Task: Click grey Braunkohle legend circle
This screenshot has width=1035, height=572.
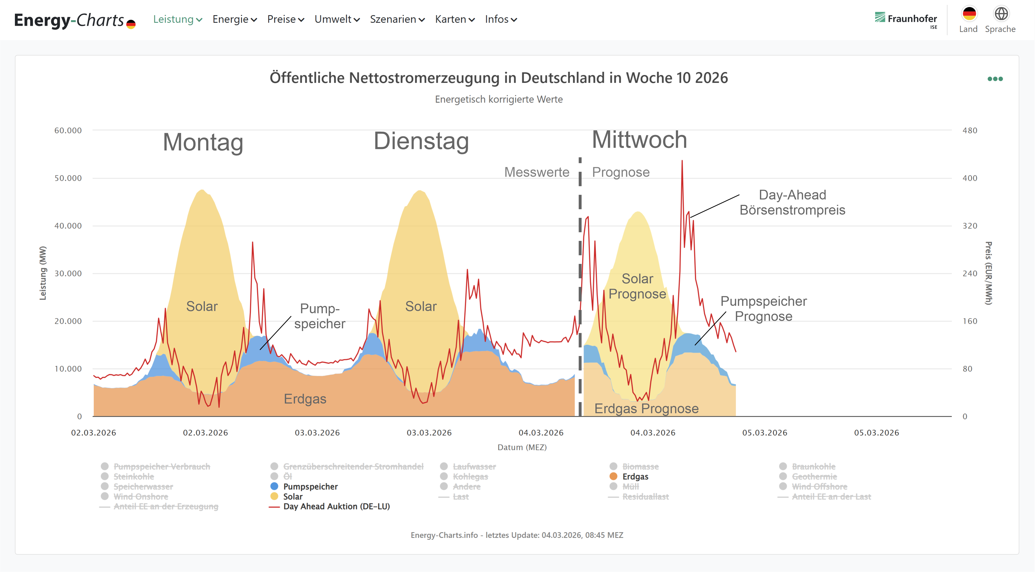Action: coord(783,466)
